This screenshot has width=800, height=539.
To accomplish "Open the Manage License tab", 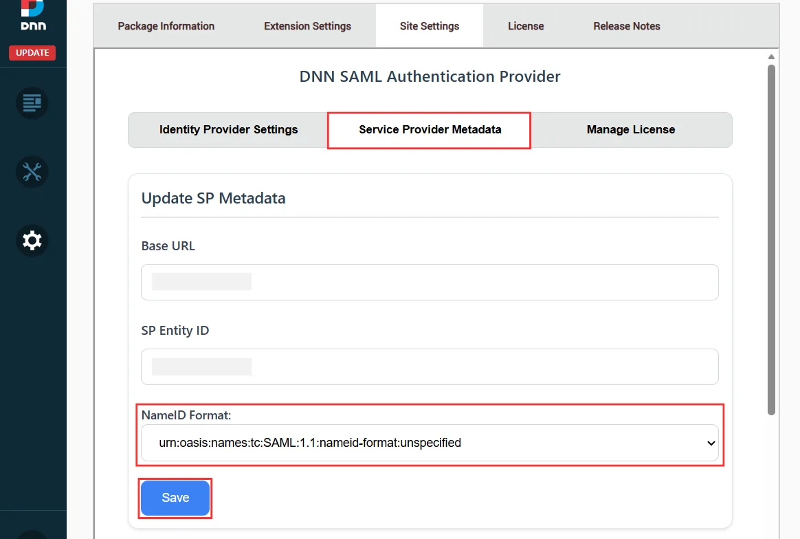I will pos(631,130).
